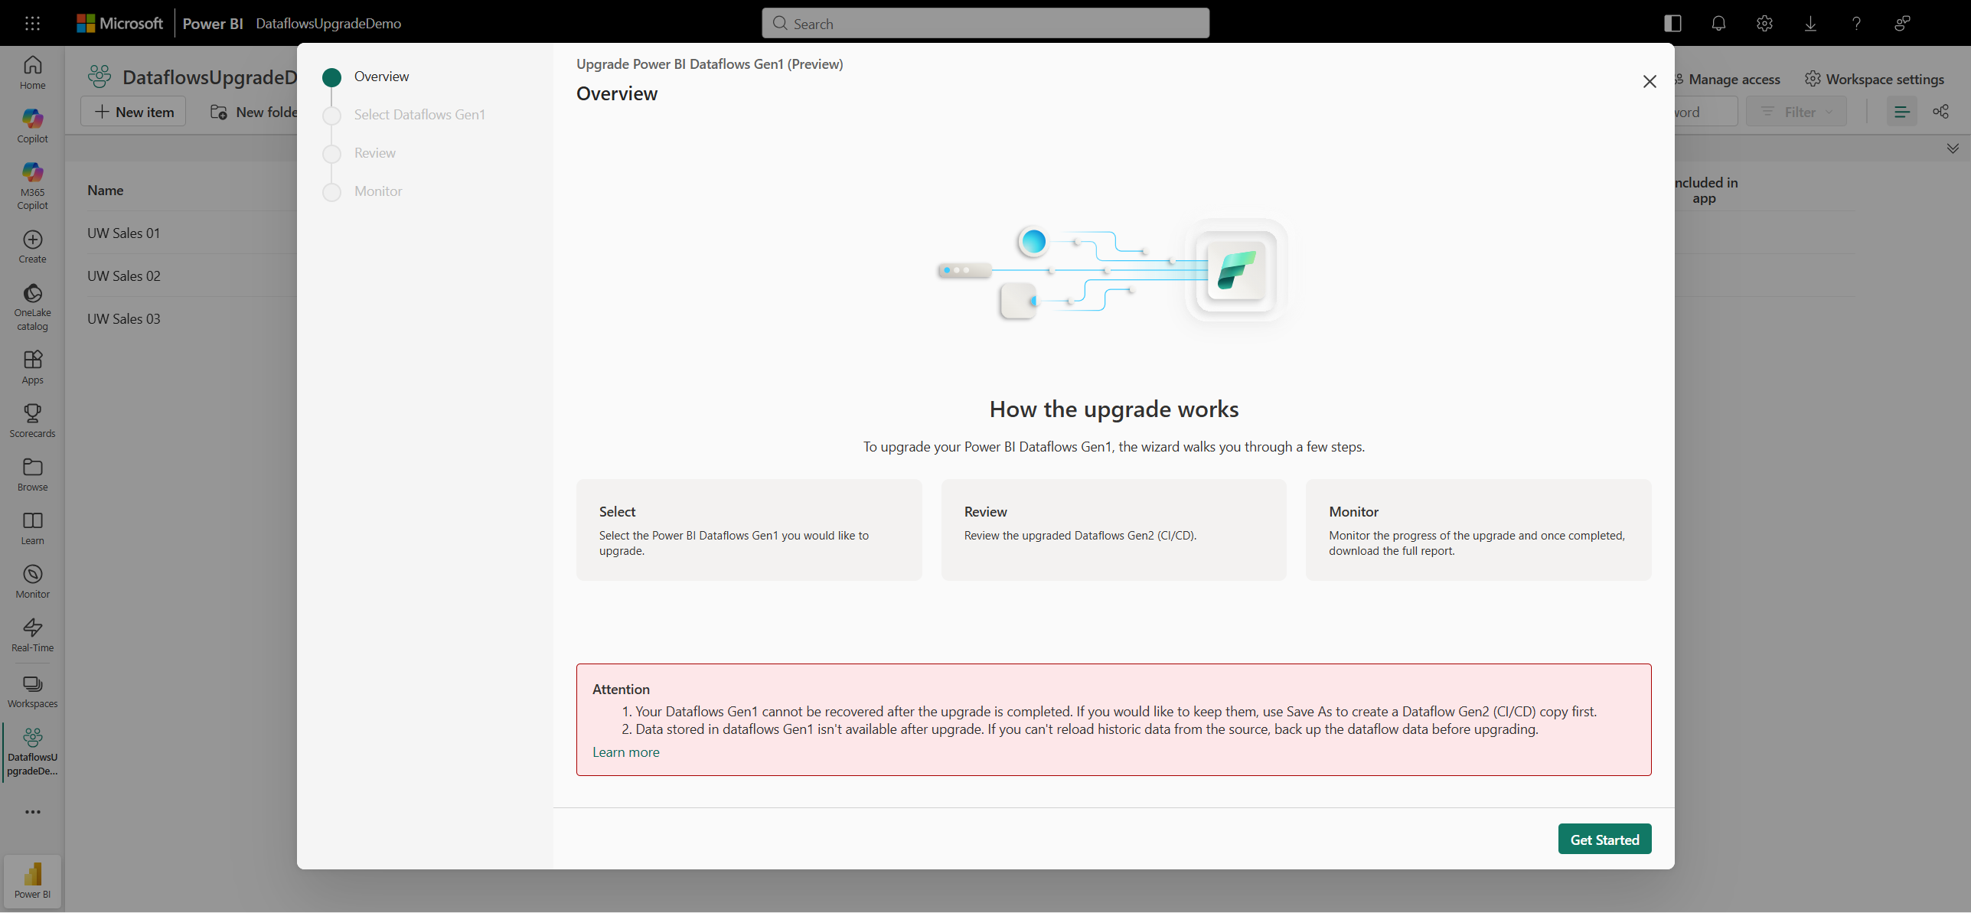Click the Review step card
Viewport: 1971px width, 913px height.
pyautogui.click(x=1114, y=530)
